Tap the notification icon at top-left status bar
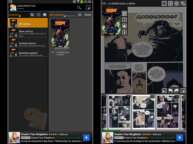Image resolution: width=193 pixels, height=144 pixels. pos(11,2)
